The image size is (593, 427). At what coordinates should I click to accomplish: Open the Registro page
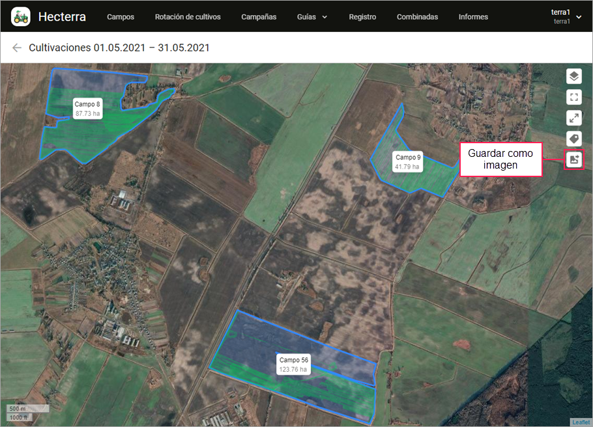362,17
